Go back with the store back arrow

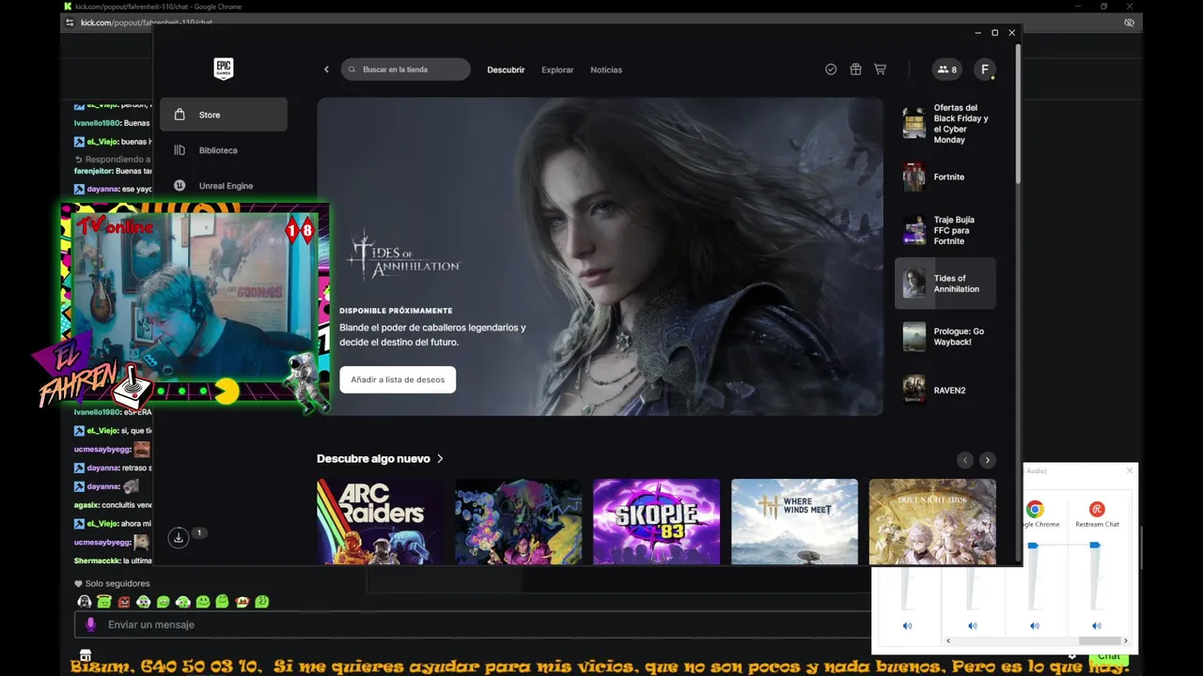[x=326, y=69]
